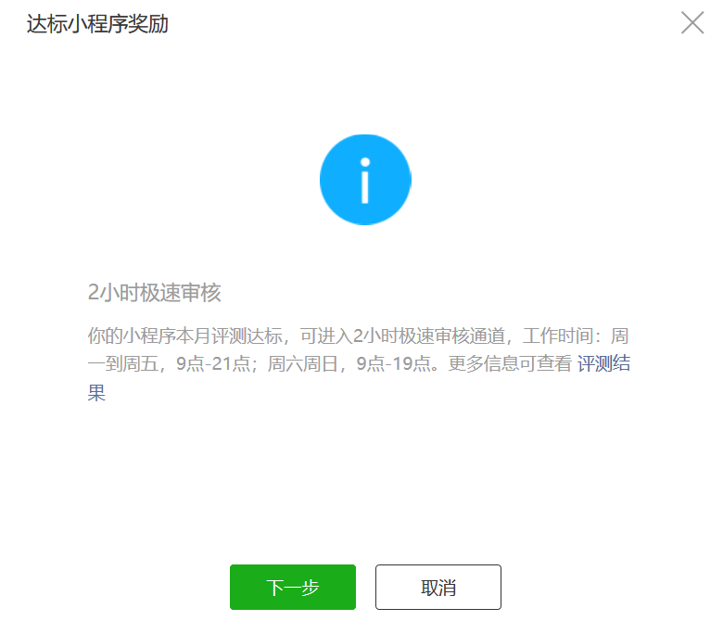Click the white letter i inside the circle
The height and width of the screenshot is (621, 723).
[365, 180]
